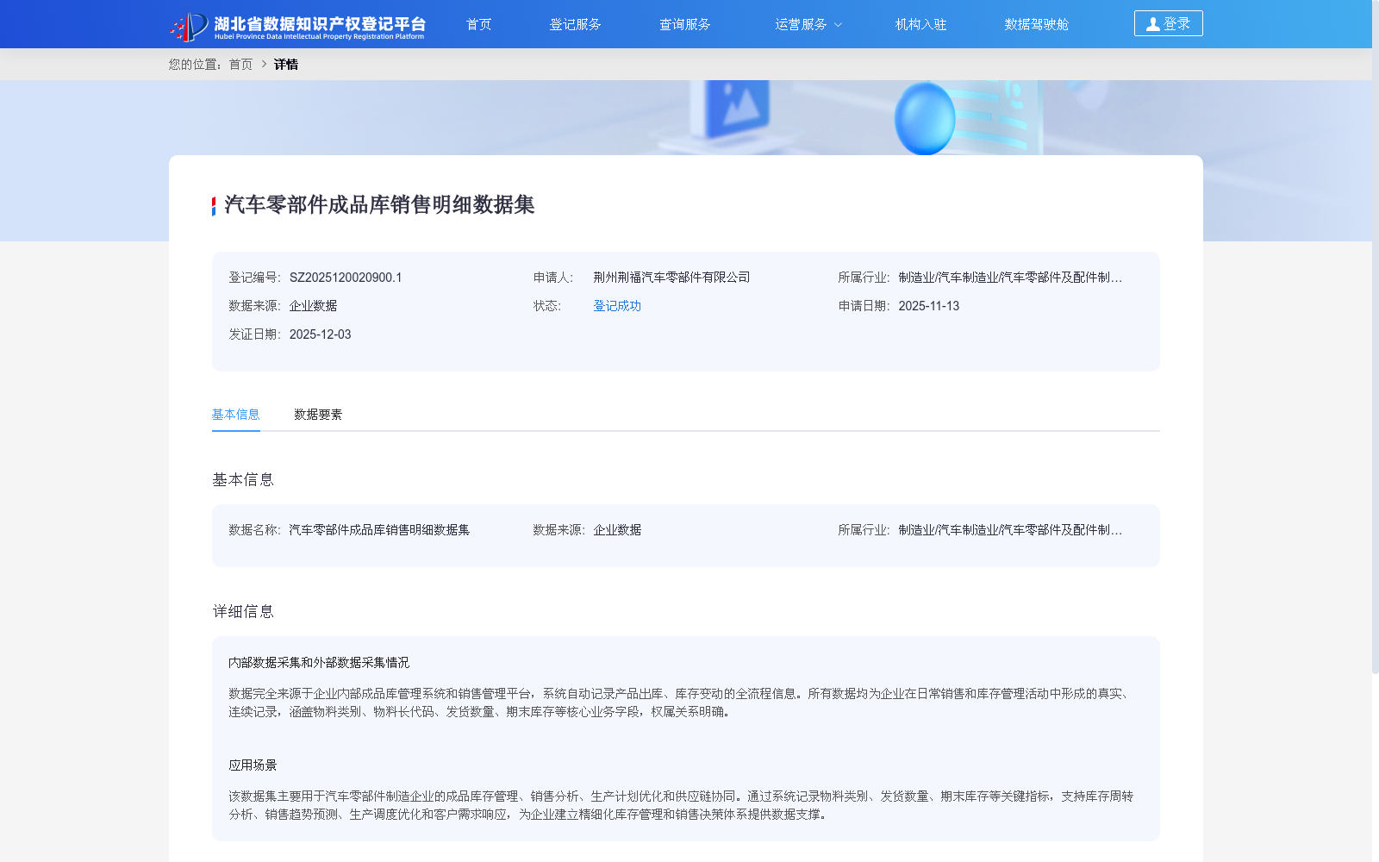
Task: Click the vertical page scrollbar thumb
Action: pos(1375,336)
